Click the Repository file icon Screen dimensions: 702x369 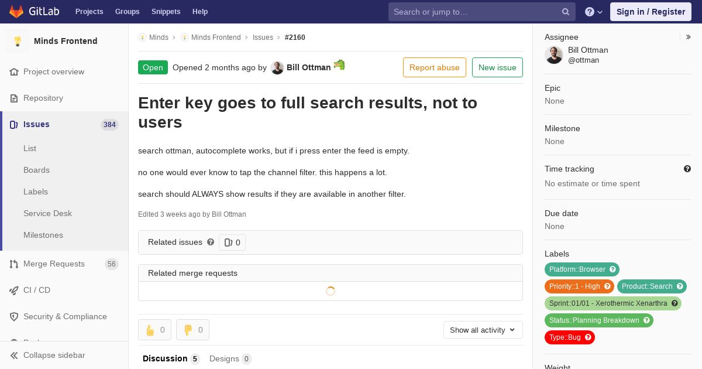coord(14,98)
